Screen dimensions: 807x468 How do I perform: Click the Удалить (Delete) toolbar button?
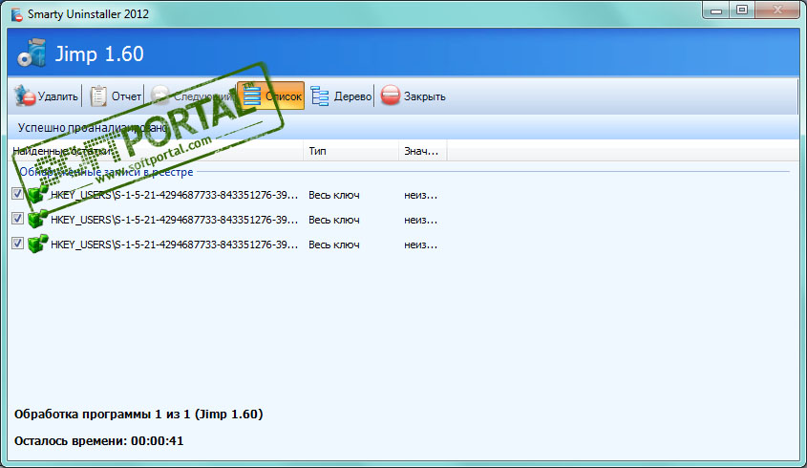(47, 96)
